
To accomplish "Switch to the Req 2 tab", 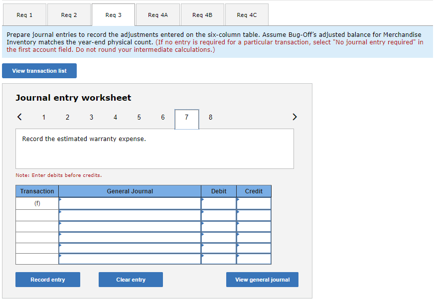I will tap(69, 14).
